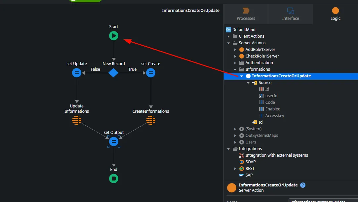Select the CreateInformations entity action node
The height and width of the screenshot is (202, 358).
point(151,120)
